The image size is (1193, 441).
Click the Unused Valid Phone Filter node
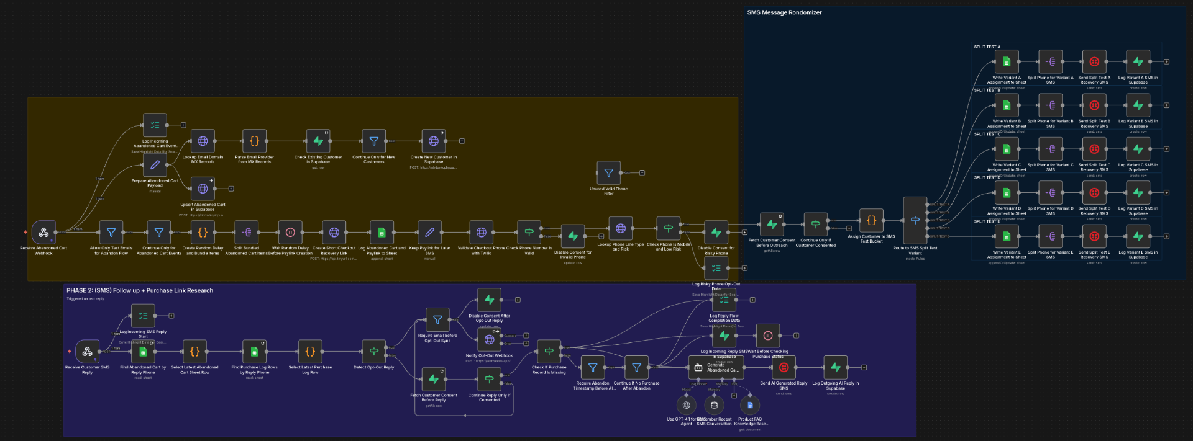[609, 173]
